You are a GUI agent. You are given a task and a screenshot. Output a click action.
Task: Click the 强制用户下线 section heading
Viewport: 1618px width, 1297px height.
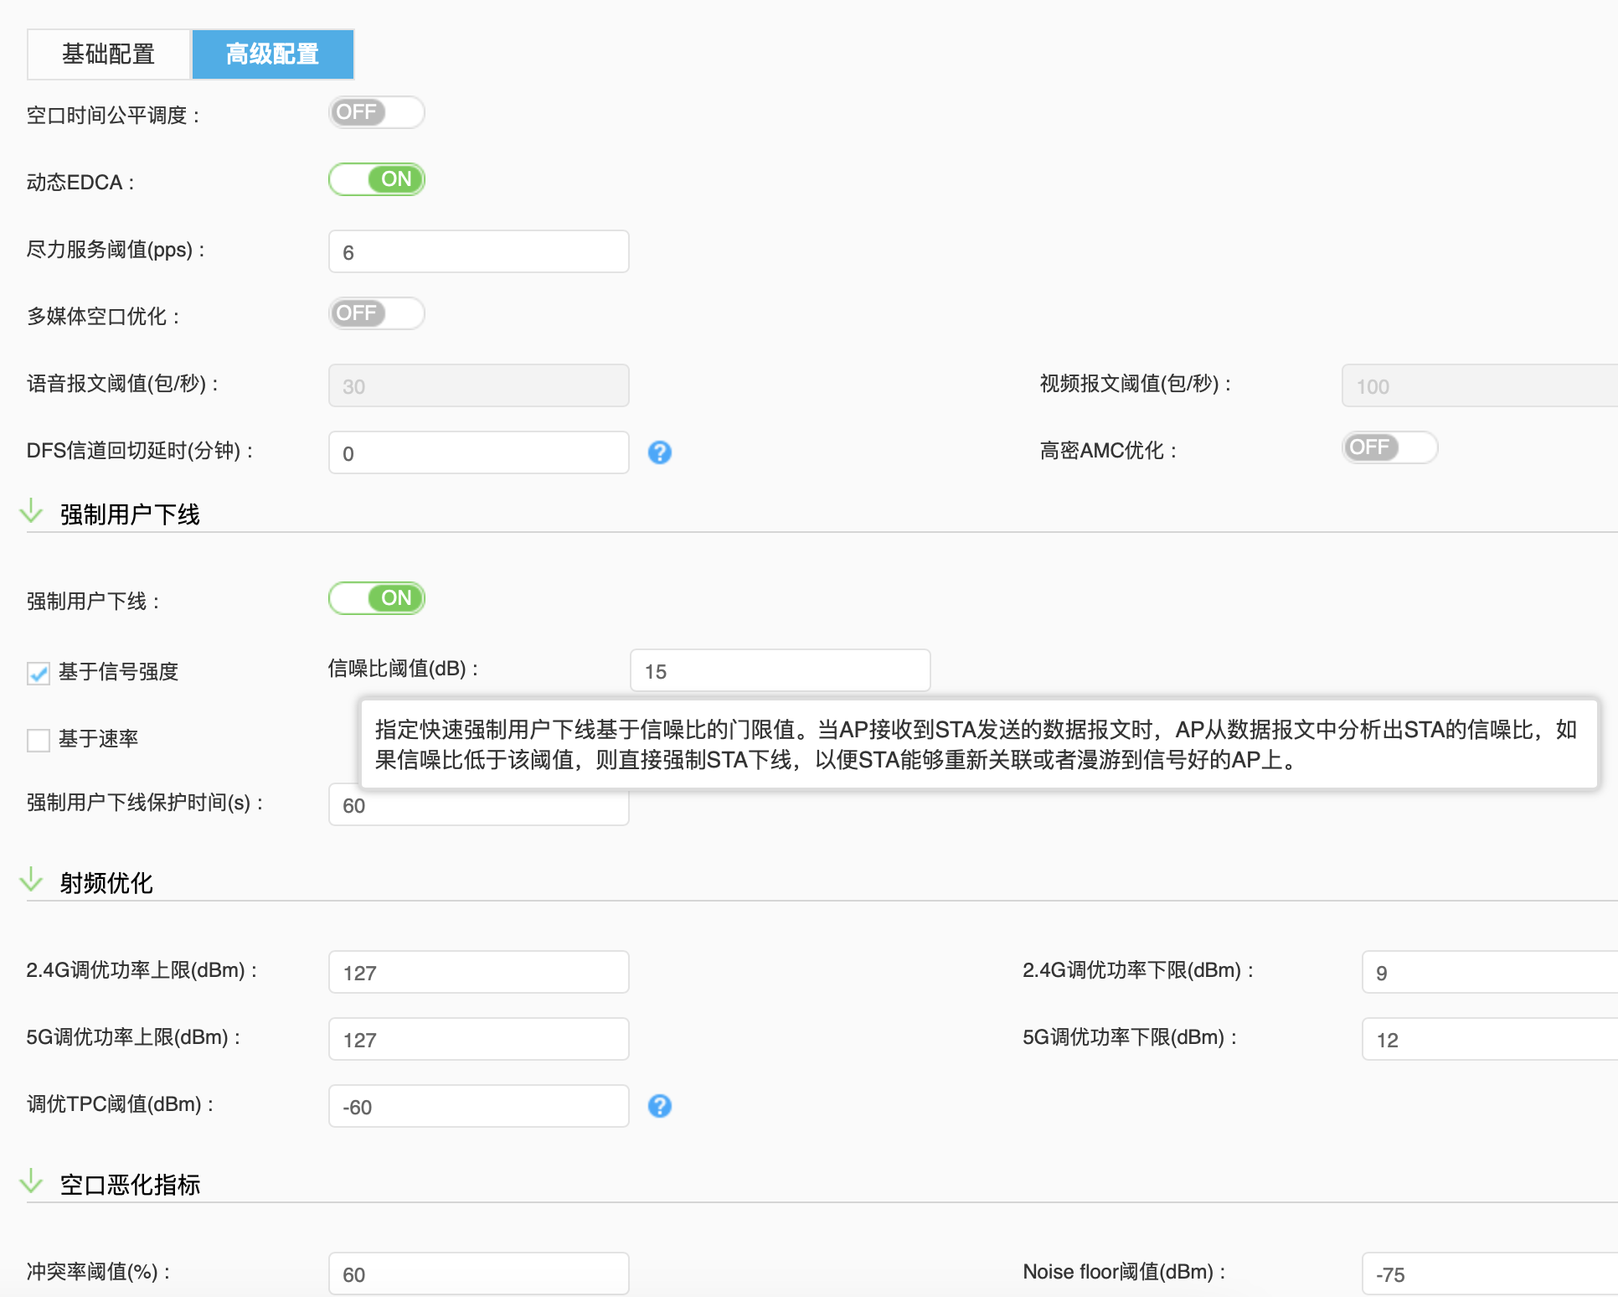click(x=130, y=514)
